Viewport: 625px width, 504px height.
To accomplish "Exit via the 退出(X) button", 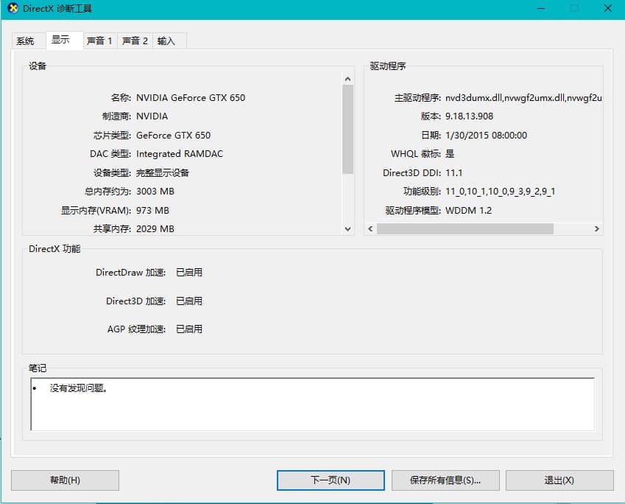I will [x=559, y=480].
